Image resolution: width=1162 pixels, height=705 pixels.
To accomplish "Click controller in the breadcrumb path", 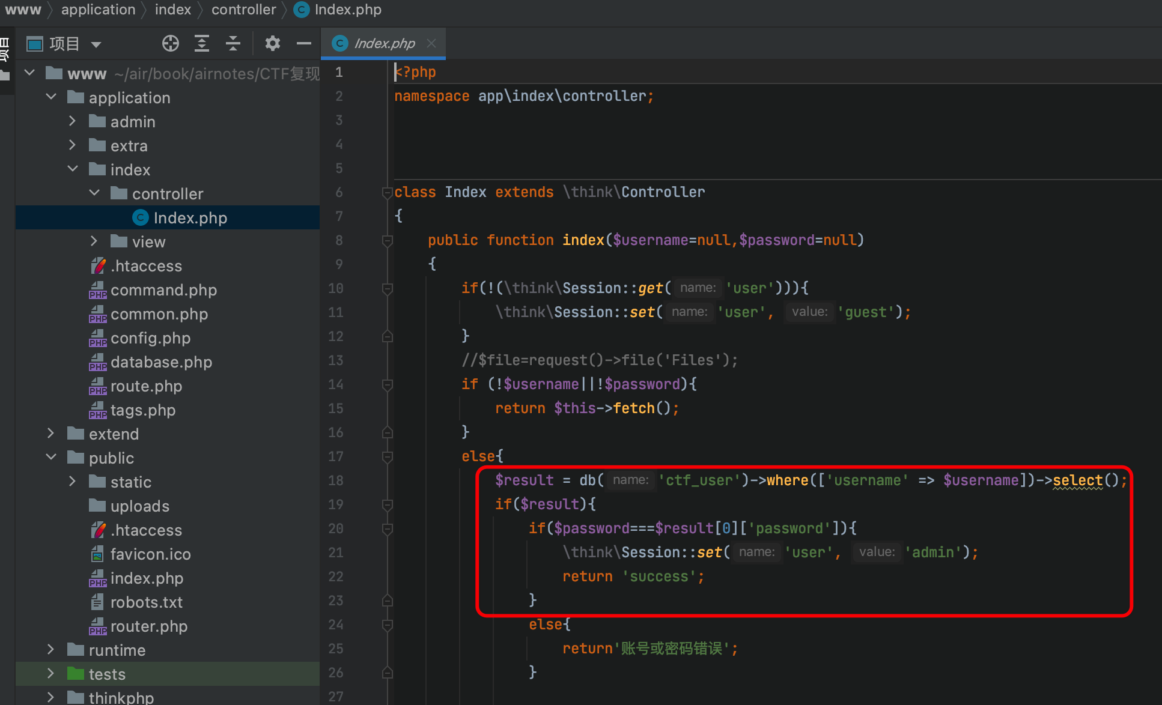I will (243, 10).
